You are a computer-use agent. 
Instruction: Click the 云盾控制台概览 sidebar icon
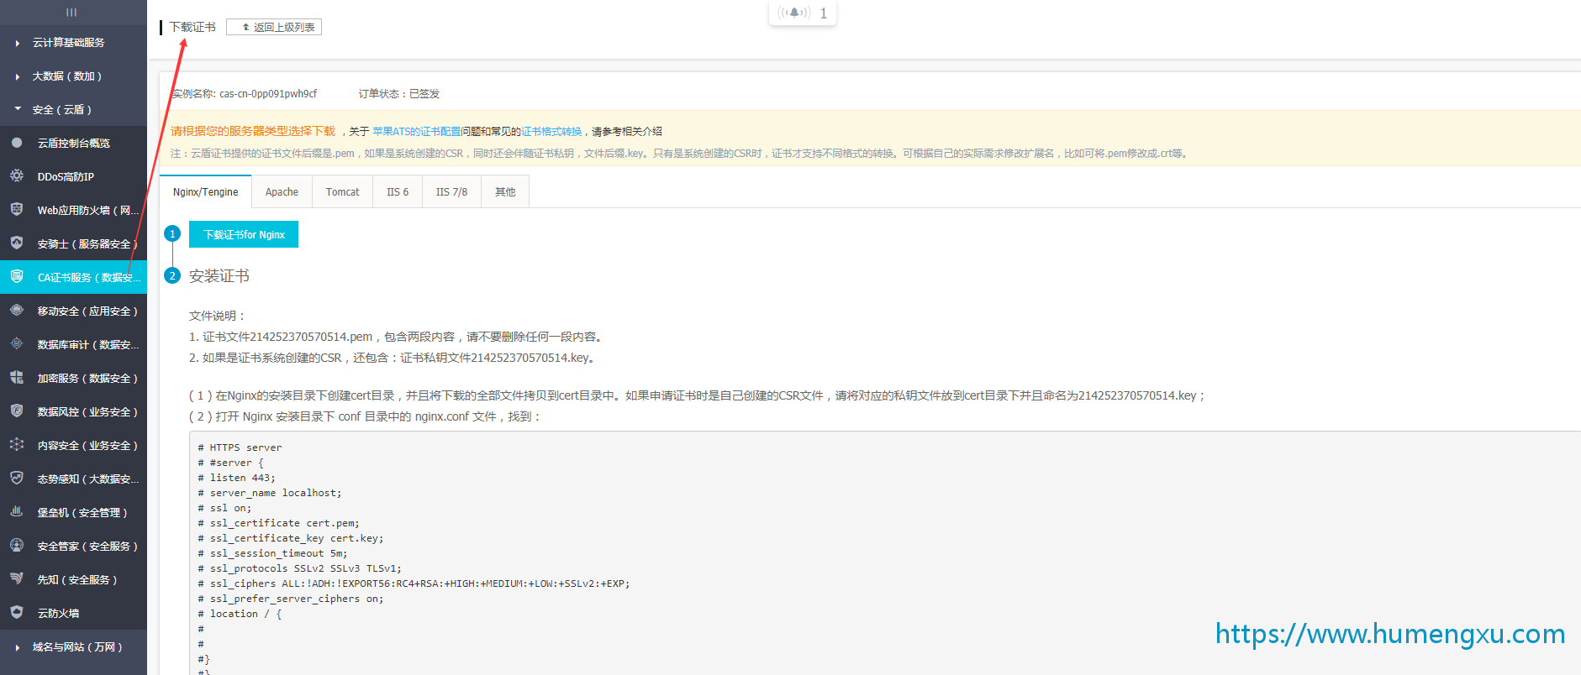pos(17,143)
